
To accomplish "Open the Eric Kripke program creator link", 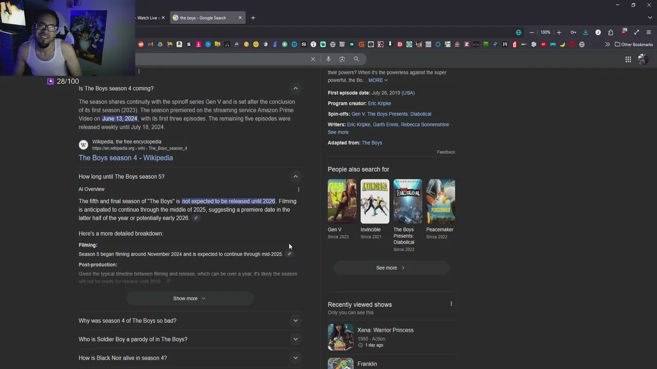I will 379,104.
